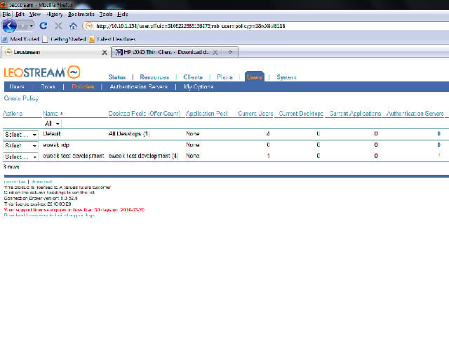Open Select dropdown for eweek test development

[20, 157]
